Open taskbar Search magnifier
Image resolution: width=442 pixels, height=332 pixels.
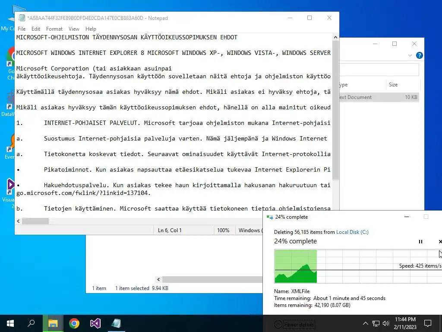[31, 323]
